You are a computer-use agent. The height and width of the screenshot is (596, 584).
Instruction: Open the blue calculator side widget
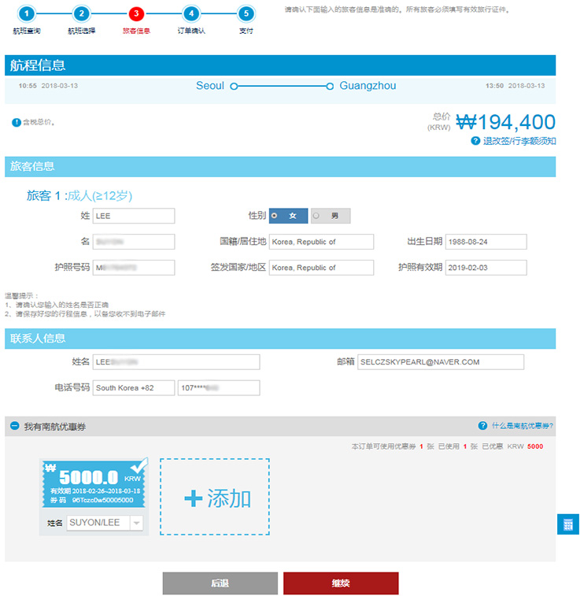tap(568, 524)
